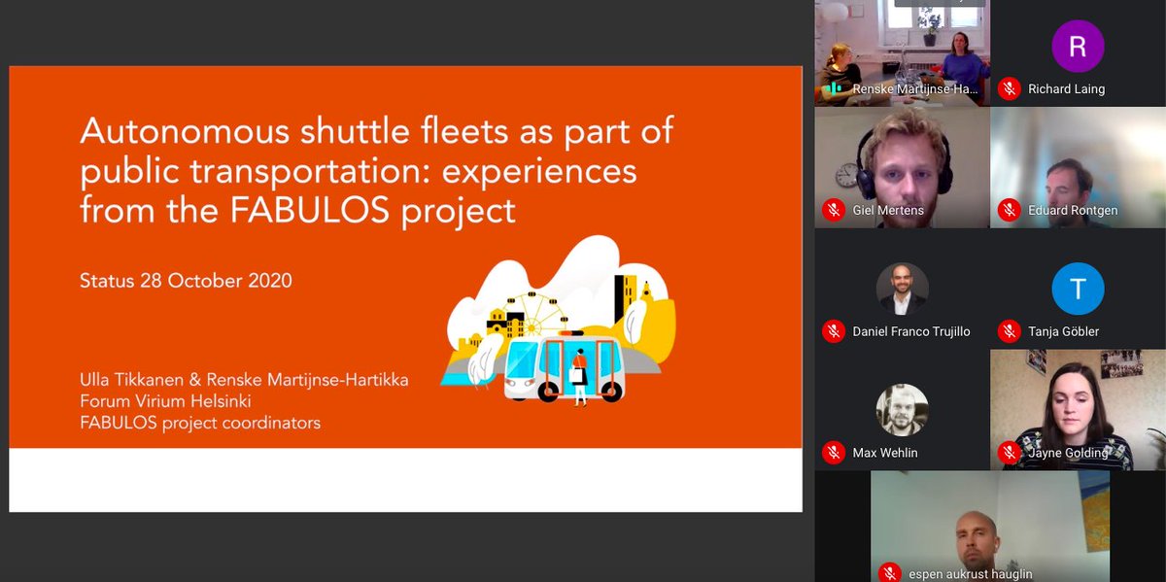Viewport: 1166px width, 582px height.
Task: Click Daniel Franco Trujillo's profile photo
Action: (x=902, y=289)
